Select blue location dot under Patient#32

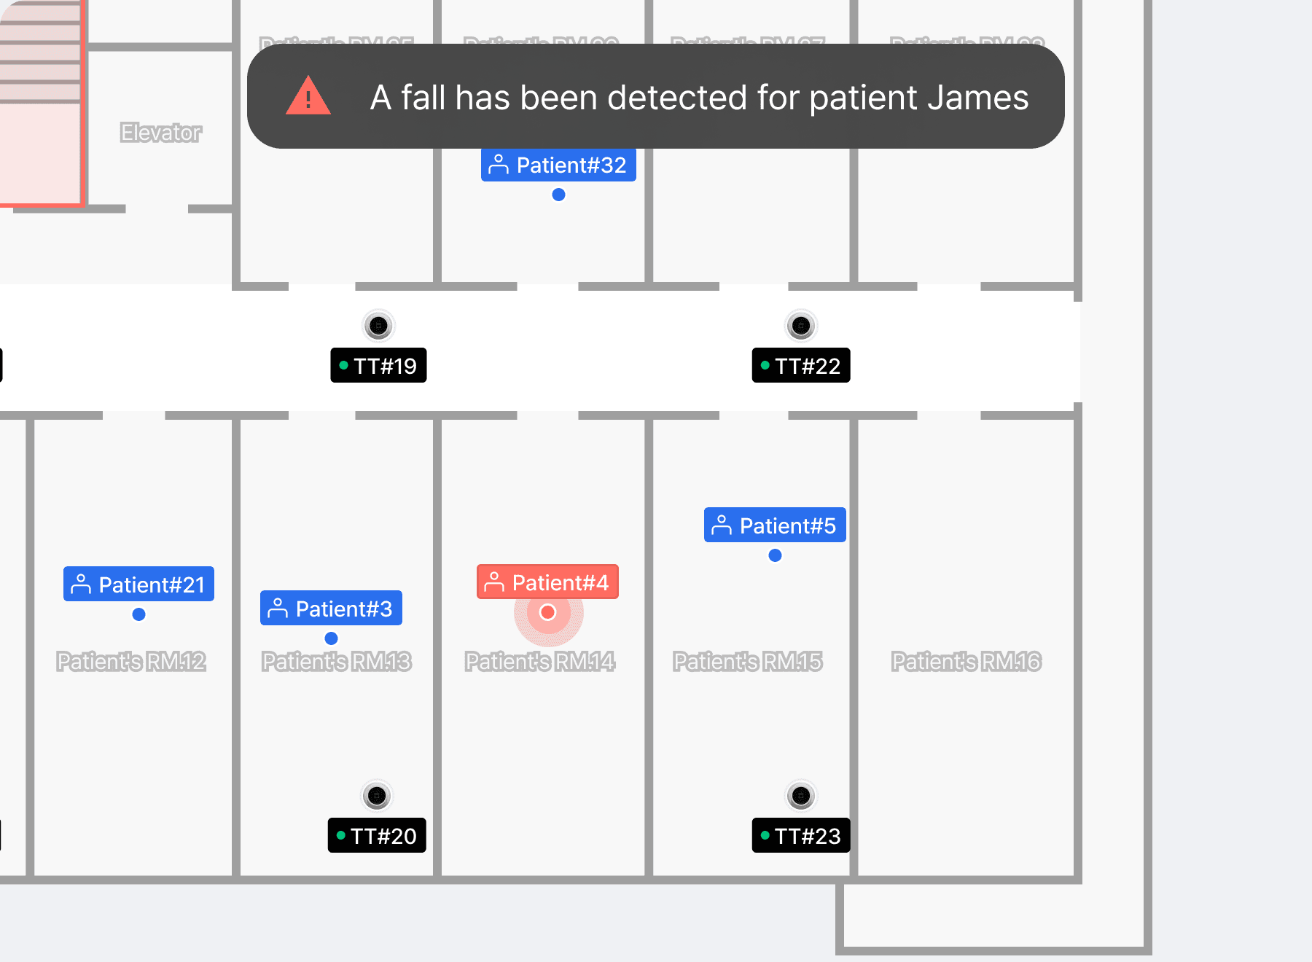pos(559,195)
